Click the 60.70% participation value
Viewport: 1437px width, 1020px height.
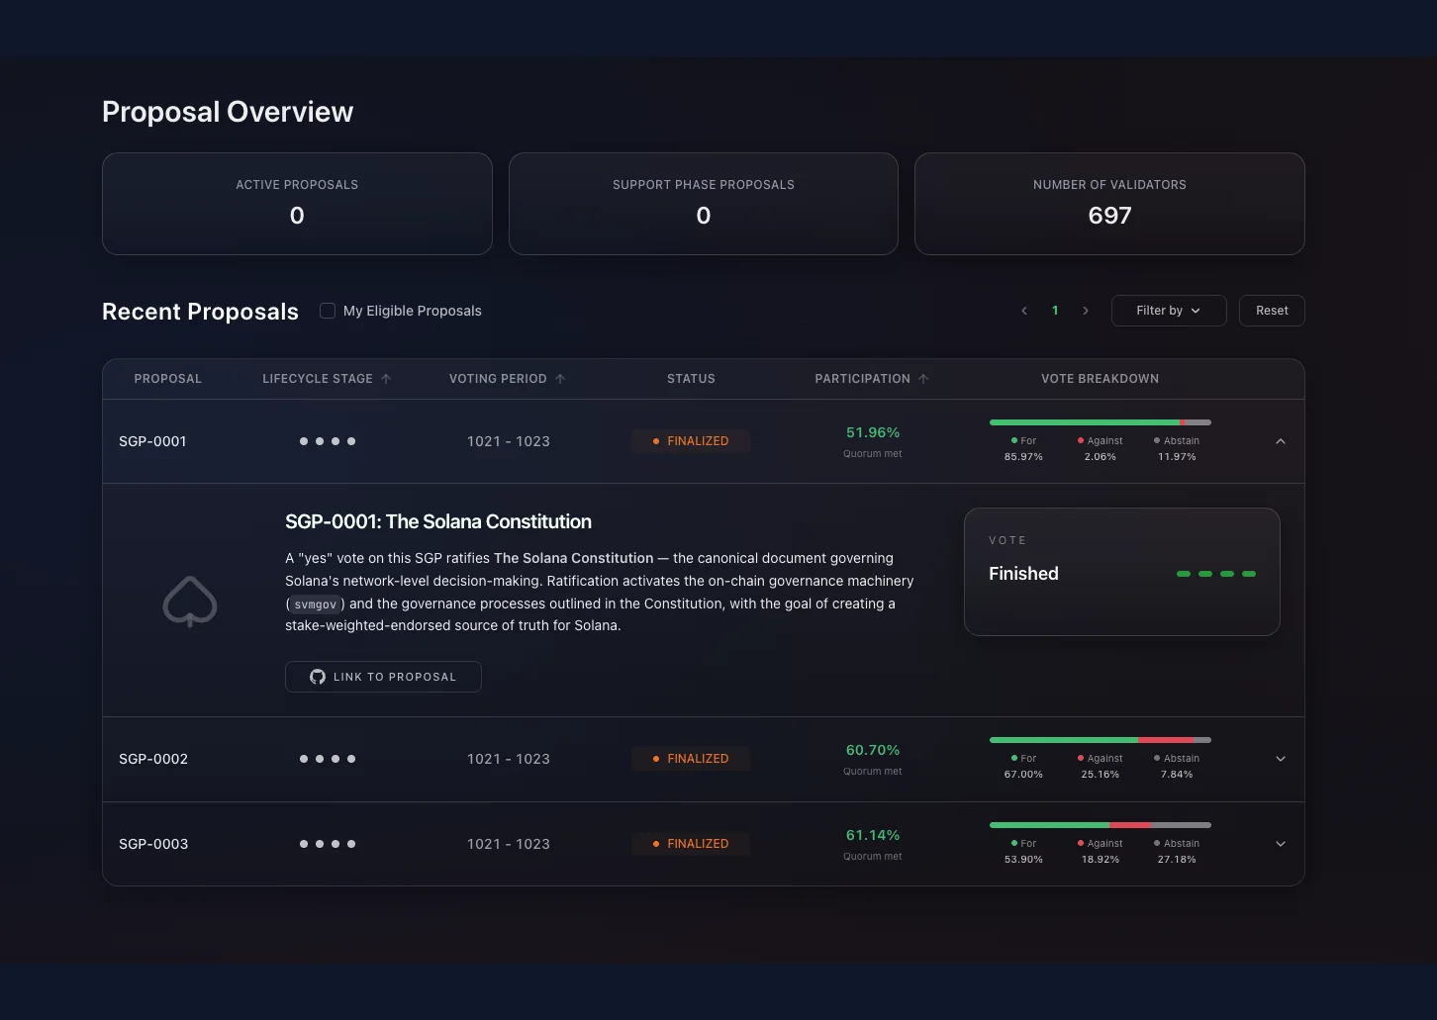(x=873, y=750)
